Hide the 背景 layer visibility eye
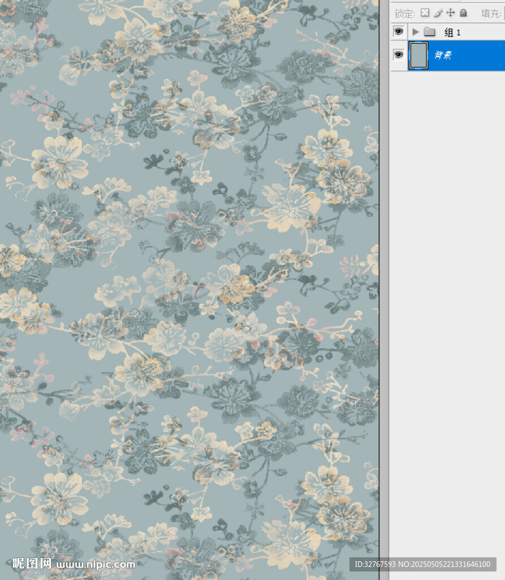 click(399, 55)
